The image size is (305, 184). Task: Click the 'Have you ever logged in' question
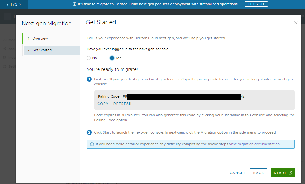128,49
